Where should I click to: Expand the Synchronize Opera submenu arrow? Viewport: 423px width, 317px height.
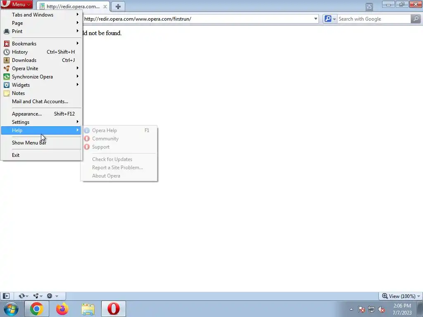[x=77, y=76]
